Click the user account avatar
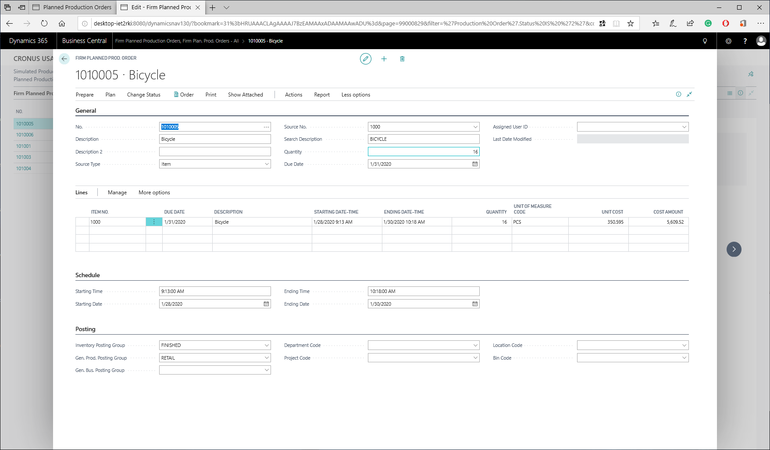Viewport: 770px width, 450px height. [x=761, y=41]
